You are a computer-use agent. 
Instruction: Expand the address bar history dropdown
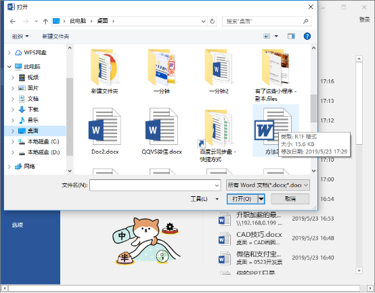204,22
